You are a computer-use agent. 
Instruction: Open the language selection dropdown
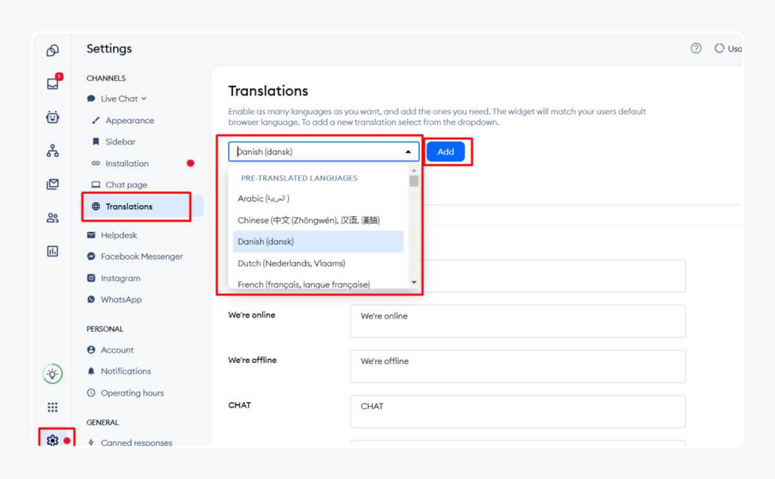(323, 151)
